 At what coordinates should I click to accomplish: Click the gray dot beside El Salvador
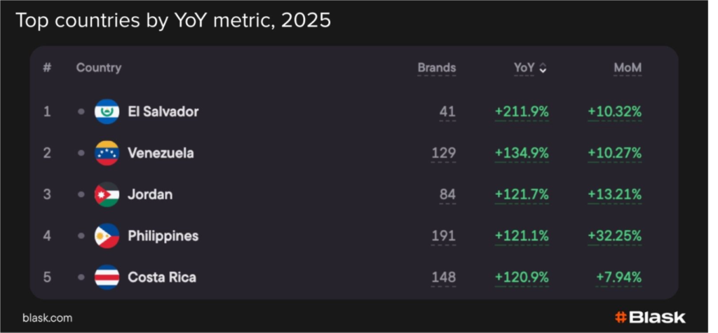tap(81, 111)
